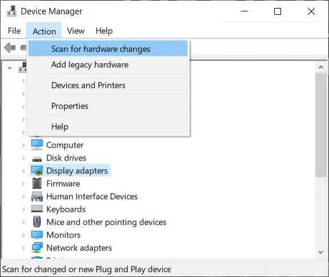Select the Network adapters label
The image size is (329, 277).
click(79, 248)
